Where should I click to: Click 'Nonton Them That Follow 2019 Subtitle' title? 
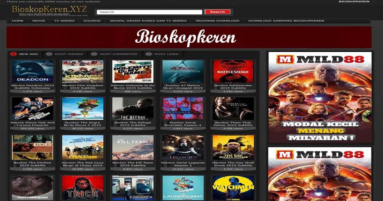point(233,124)
